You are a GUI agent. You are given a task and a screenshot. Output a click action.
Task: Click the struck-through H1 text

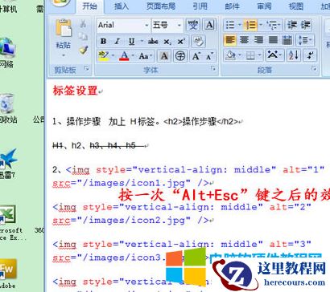coord(58,145)
